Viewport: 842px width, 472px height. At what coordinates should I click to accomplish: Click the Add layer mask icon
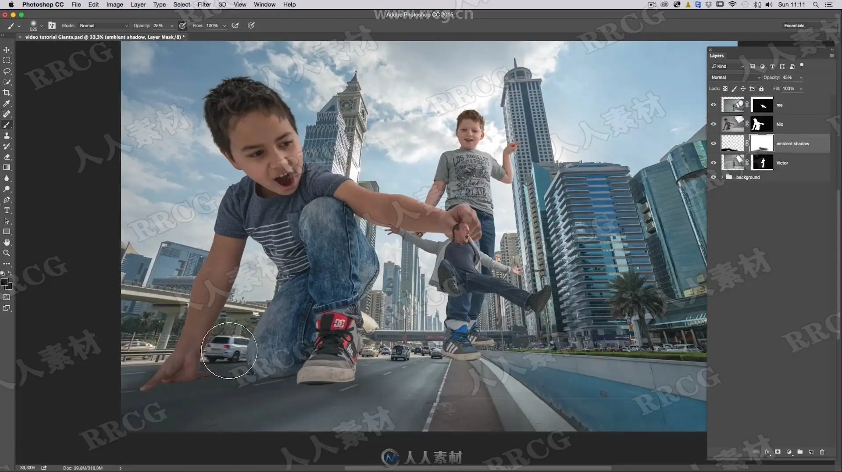point(778,452)
